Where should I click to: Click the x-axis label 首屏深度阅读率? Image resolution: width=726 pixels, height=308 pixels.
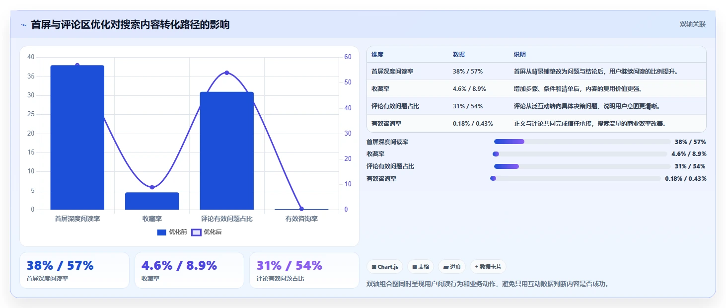[77, 219]
